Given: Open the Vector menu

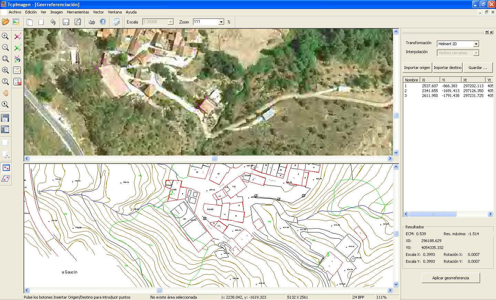Looking at the screenshot, I should [98, 12].
